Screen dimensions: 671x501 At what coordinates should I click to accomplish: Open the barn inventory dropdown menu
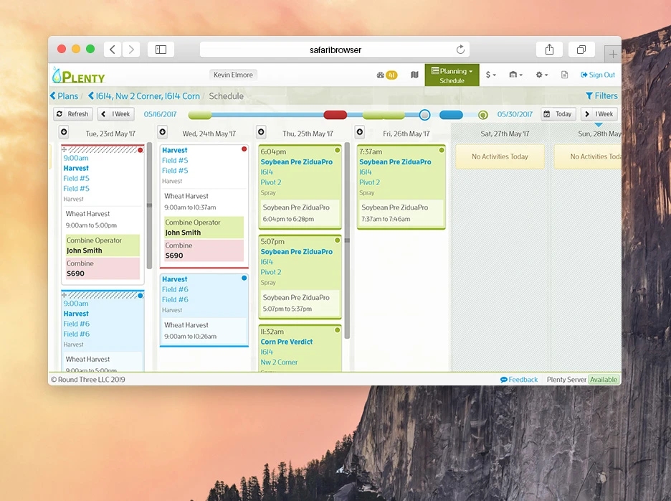coord(515,75)
